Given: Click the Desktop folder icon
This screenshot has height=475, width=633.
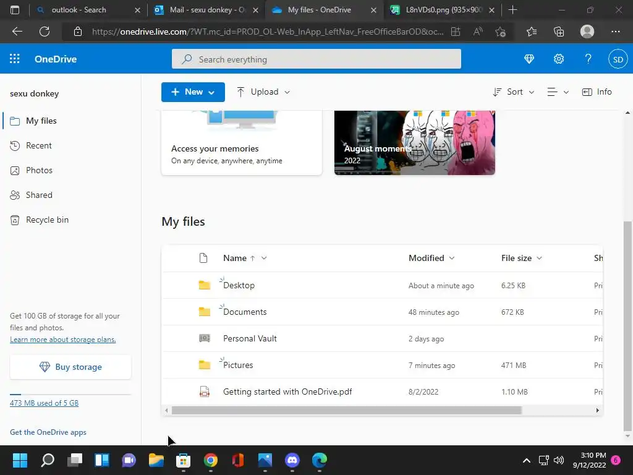Looking at the screenshot, I should tap(205, 285).
